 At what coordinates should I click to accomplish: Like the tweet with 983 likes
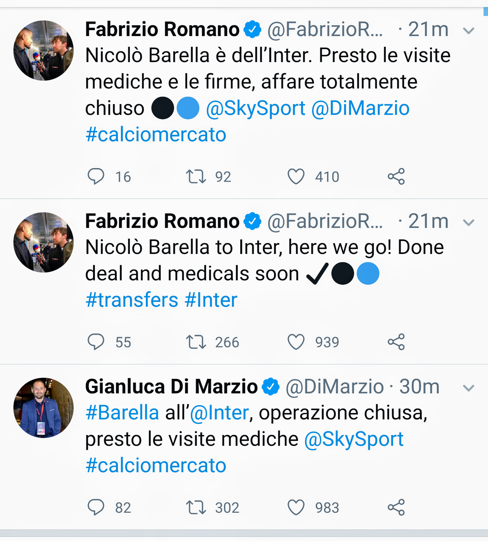[x=296, y=508]
